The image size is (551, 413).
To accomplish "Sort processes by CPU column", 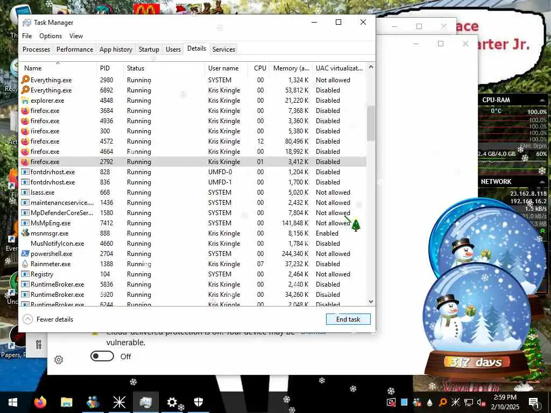I will 259,68.
